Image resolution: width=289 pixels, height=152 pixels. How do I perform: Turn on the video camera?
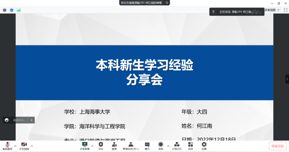coord(24,146)
